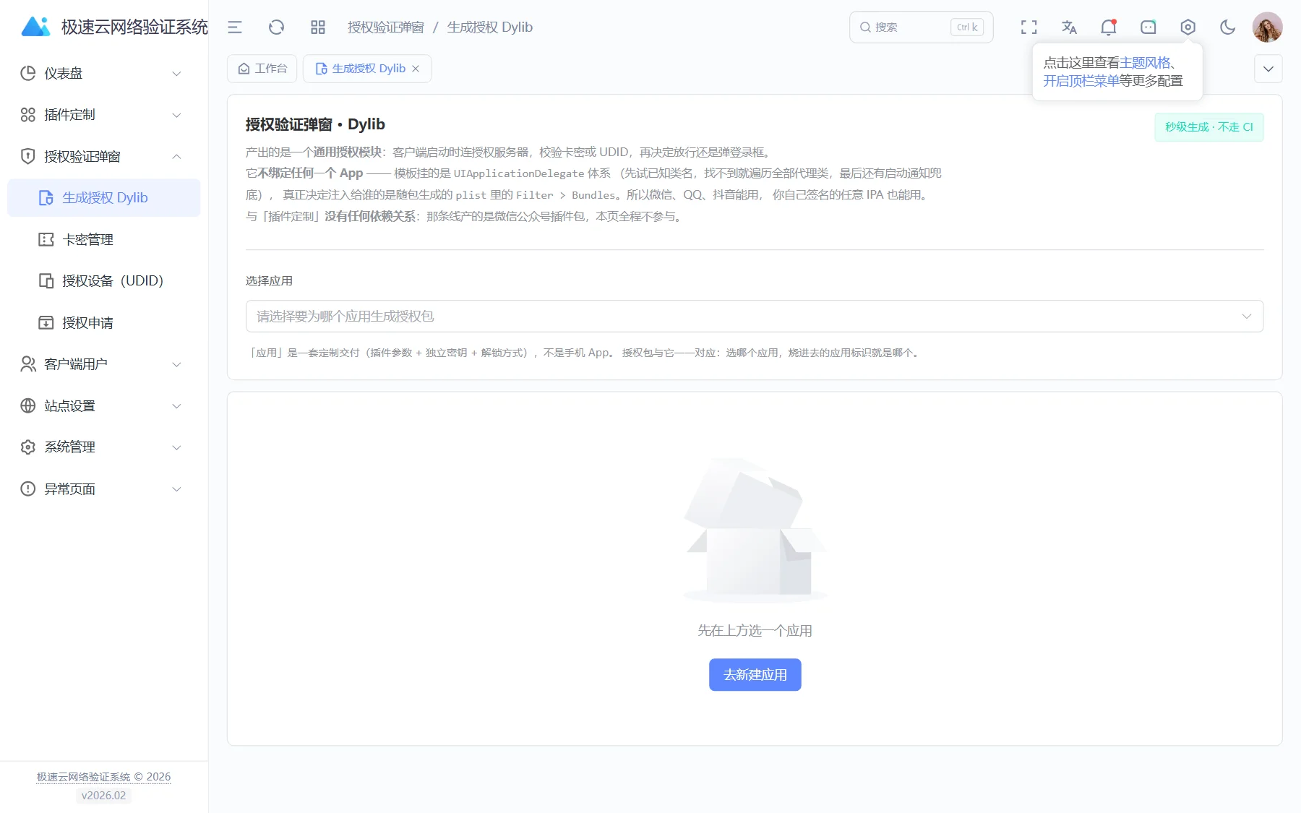Click the refresh page icon

[x=276, y=27]
